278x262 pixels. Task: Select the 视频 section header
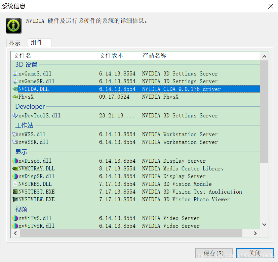point(21,209)
